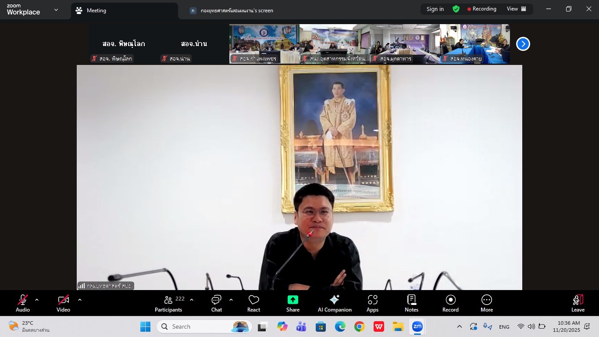Expand chevron next to Participants count
Viewport: 599px width, 337px height.
tap(192, 300)
